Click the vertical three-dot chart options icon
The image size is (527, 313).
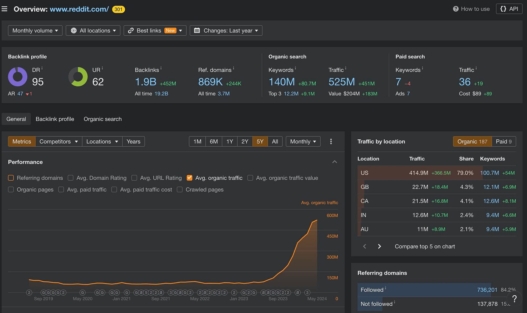(x=331, y=141)
